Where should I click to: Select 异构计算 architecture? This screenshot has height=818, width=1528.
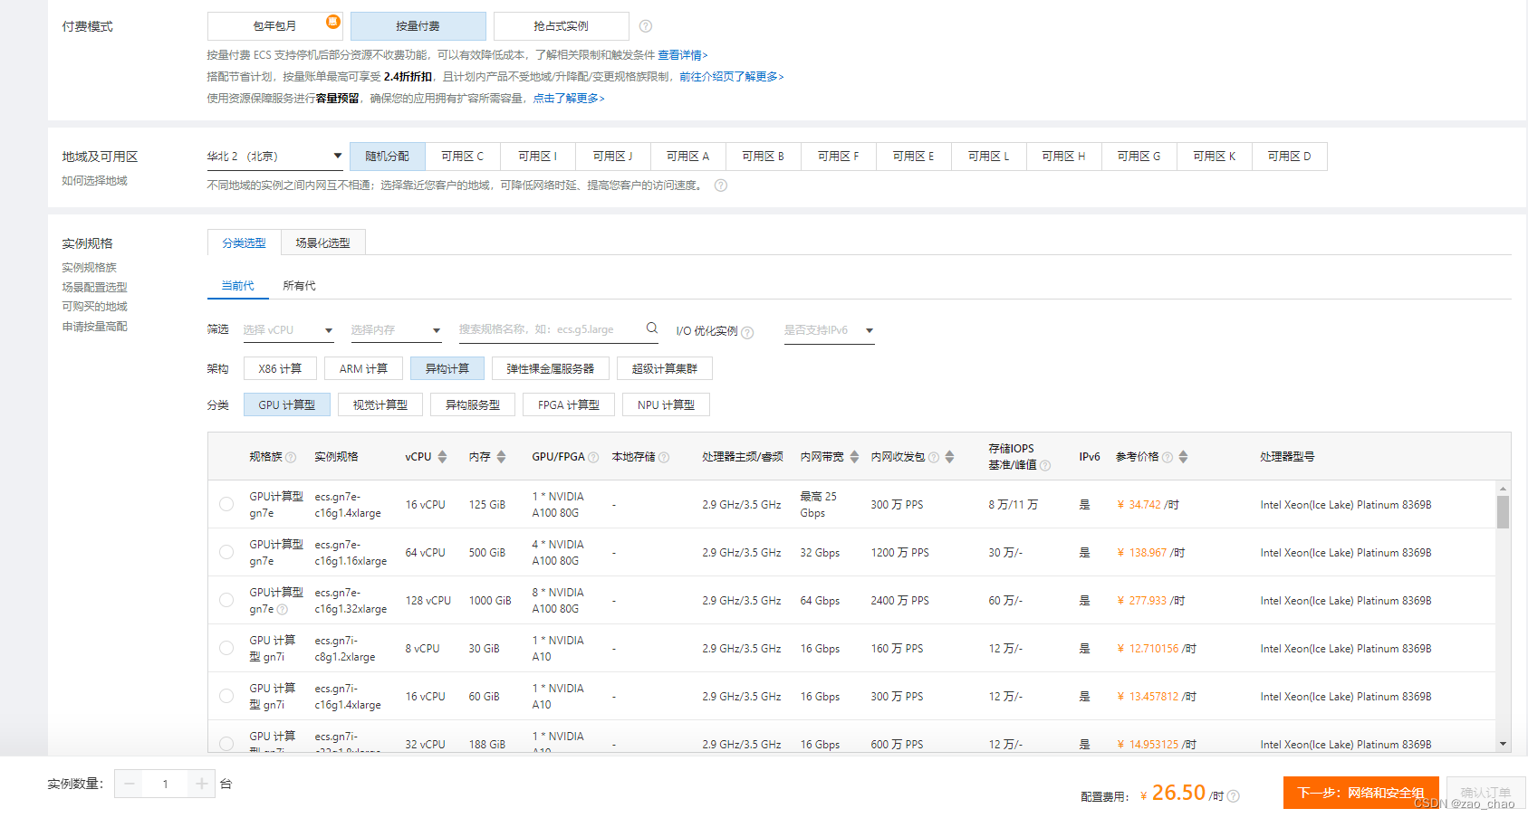pos(447,368)
